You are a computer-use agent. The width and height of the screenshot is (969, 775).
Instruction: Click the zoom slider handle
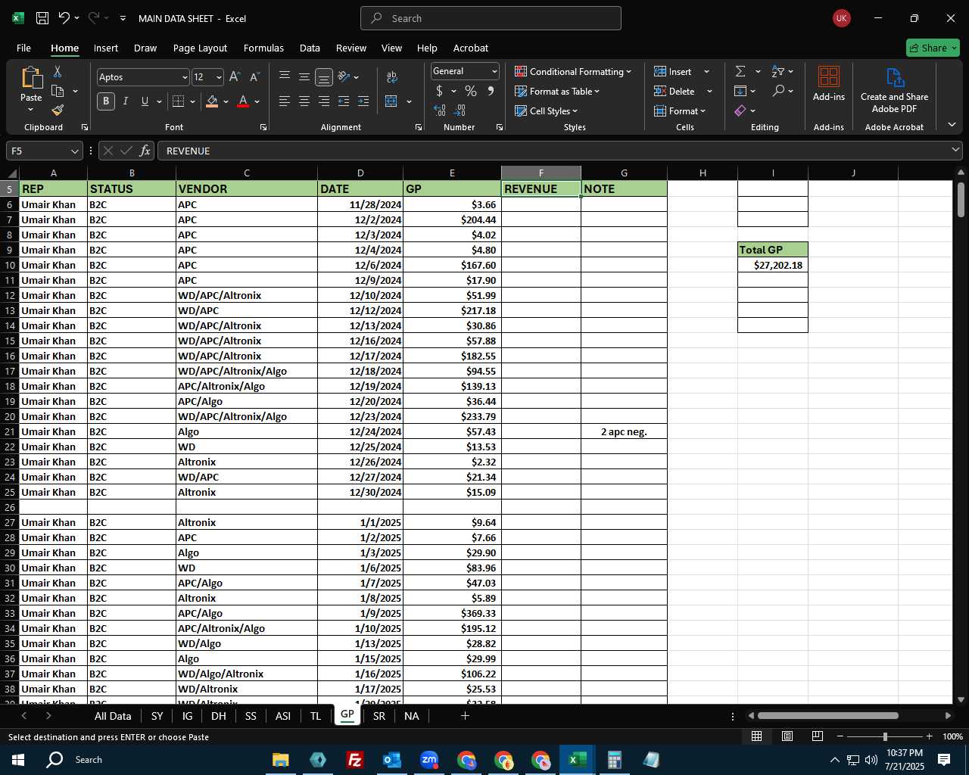pyautogui.click(x=885, y=736)
